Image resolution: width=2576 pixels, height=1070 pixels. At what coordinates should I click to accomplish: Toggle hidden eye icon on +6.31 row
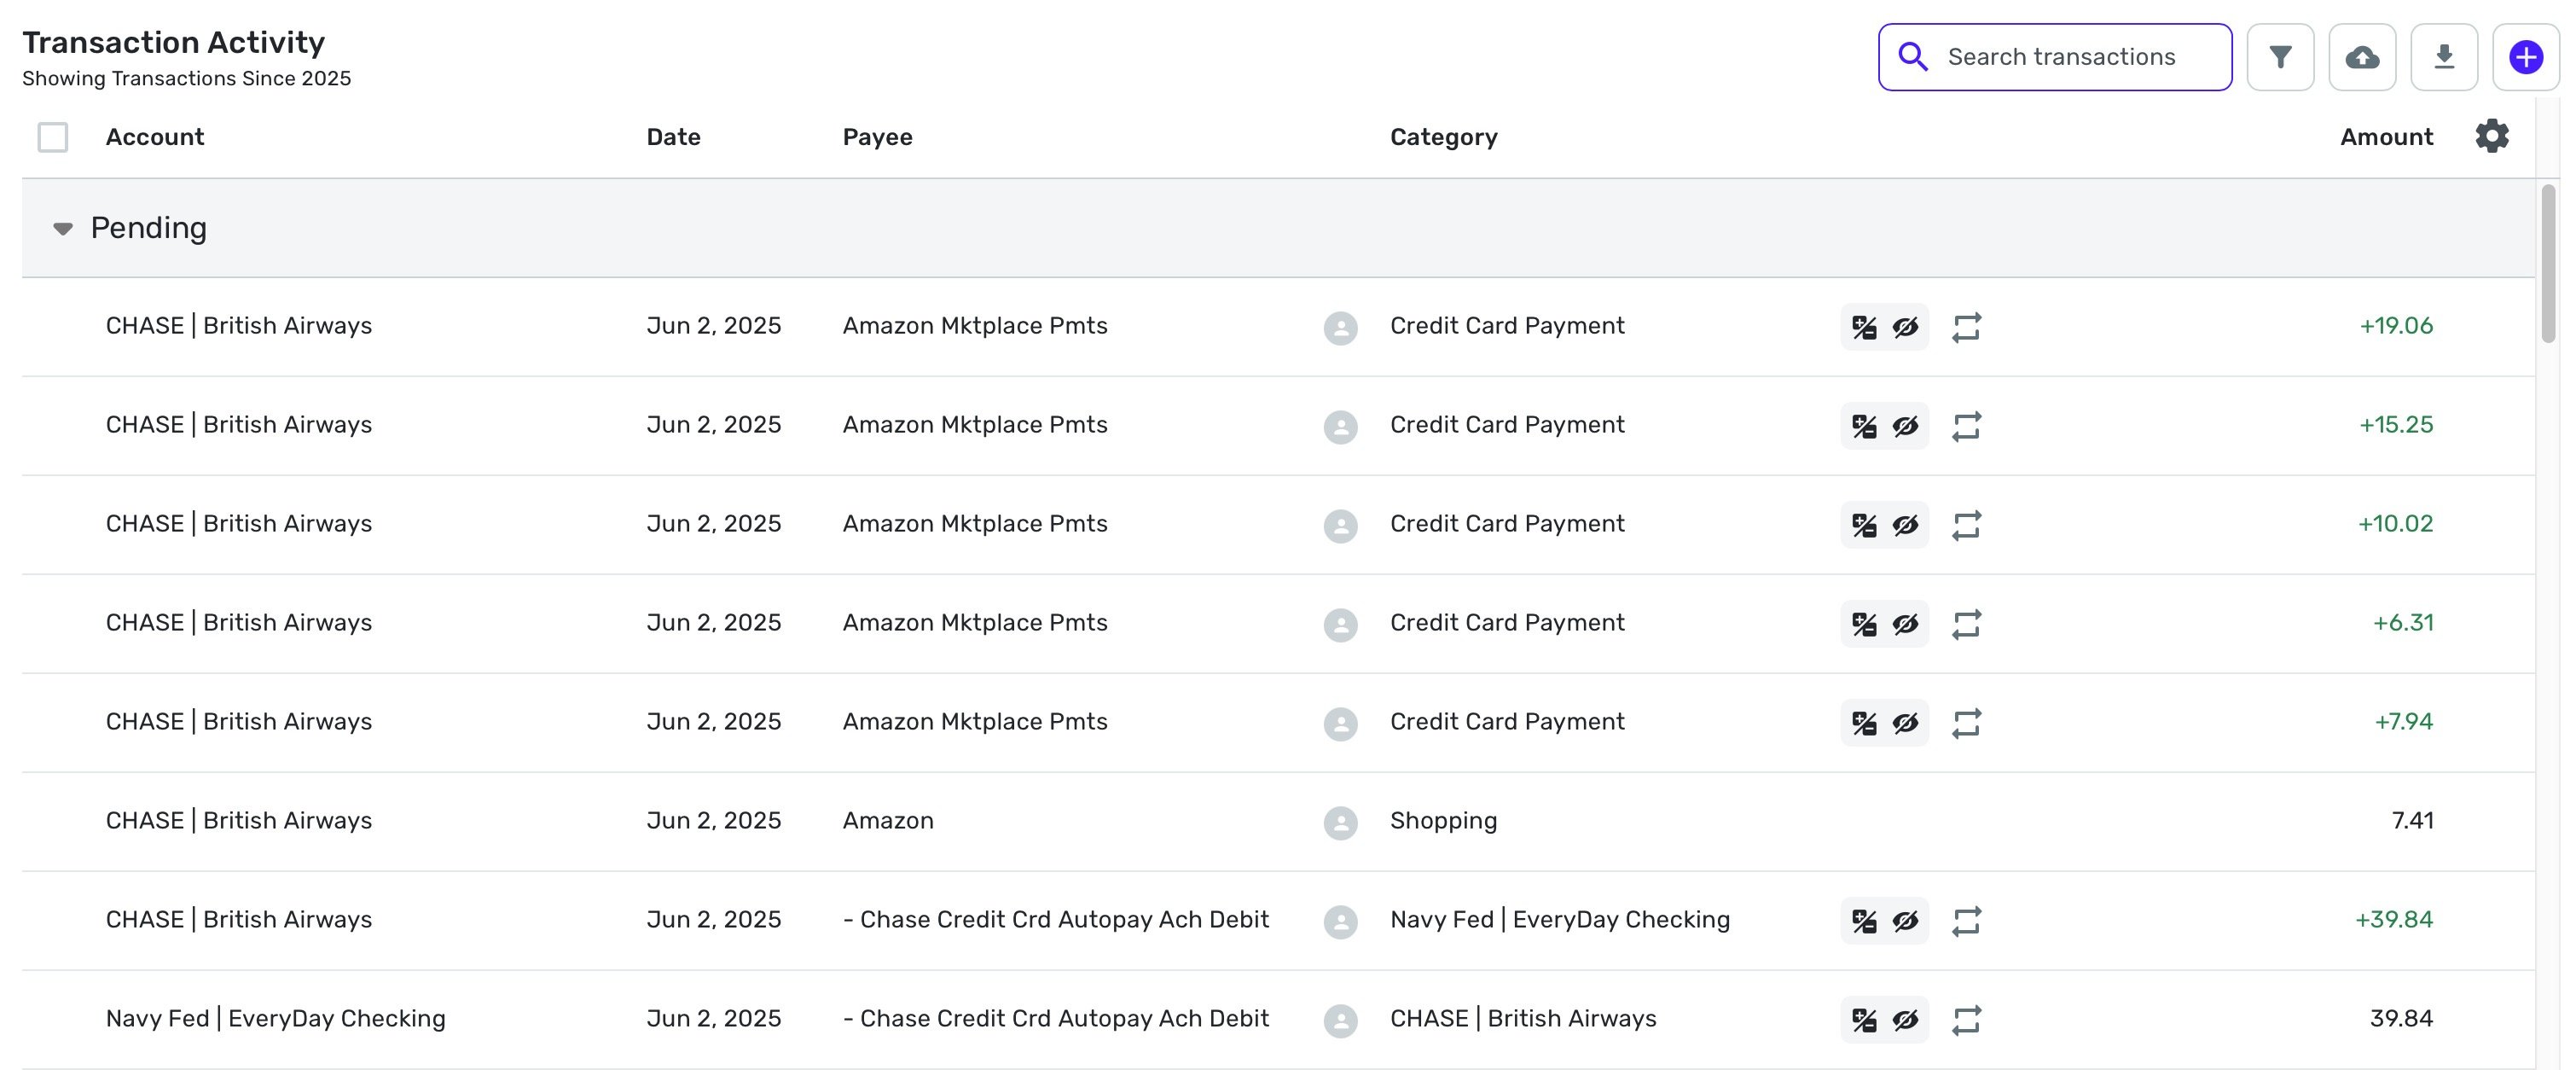click(x=1905, y=624)
